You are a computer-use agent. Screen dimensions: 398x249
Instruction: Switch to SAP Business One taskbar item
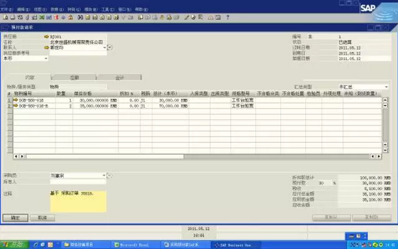pos(236,244)
